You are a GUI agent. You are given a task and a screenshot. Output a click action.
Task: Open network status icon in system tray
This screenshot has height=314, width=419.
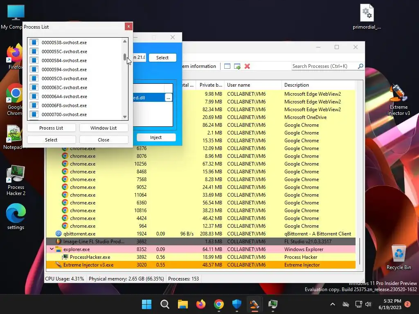tap(358, 304)
